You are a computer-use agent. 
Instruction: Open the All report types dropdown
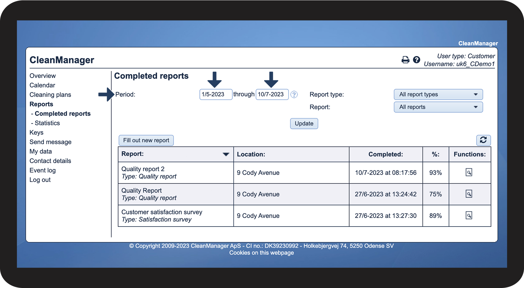(438, 94)
